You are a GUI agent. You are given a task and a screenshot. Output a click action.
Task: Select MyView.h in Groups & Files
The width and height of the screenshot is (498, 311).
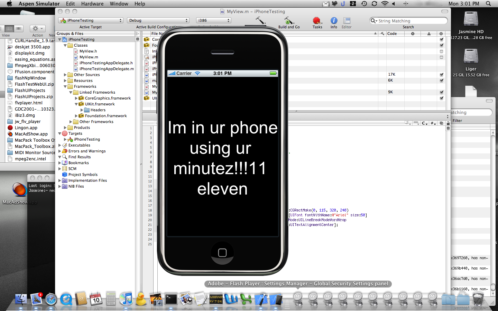88,51
